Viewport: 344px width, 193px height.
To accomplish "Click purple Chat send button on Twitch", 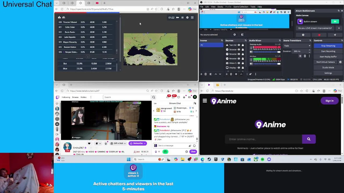I will point(193,152).
